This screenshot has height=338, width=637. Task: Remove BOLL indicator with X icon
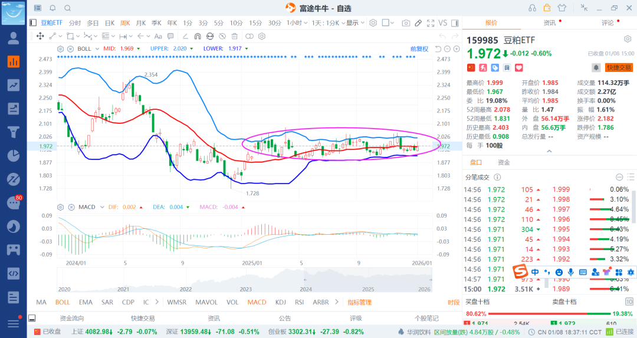pyautogui.click(x=70, y=49)
